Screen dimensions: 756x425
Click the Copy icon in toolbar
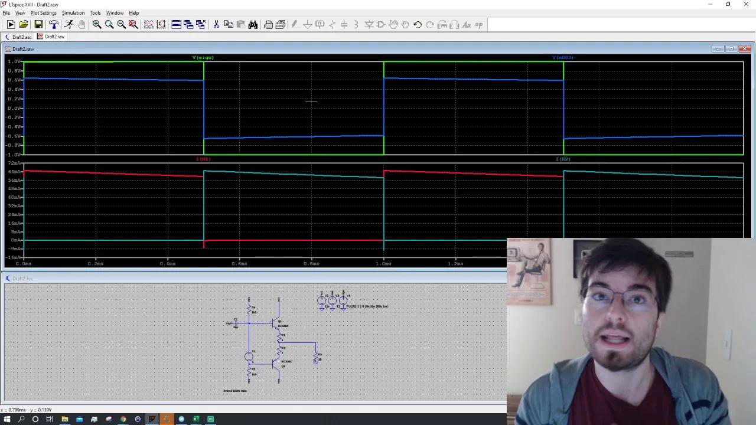[229, 24]
